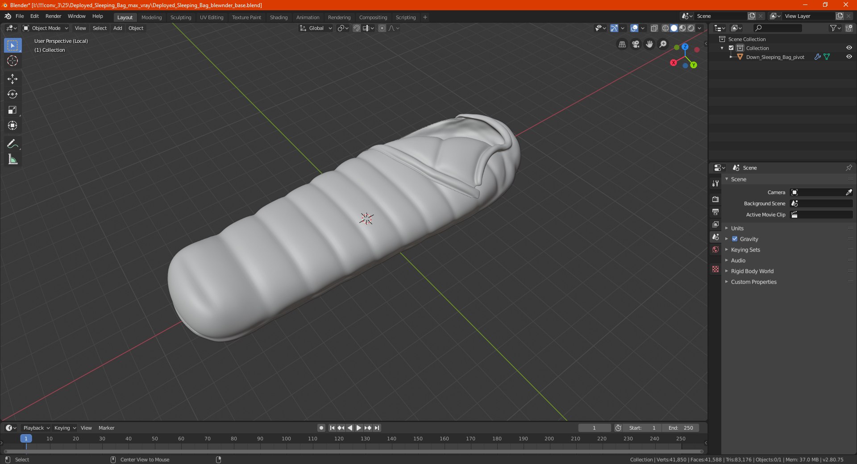Click the current frame number field
Screen dimensions: 857x464
tap(594, 428)
